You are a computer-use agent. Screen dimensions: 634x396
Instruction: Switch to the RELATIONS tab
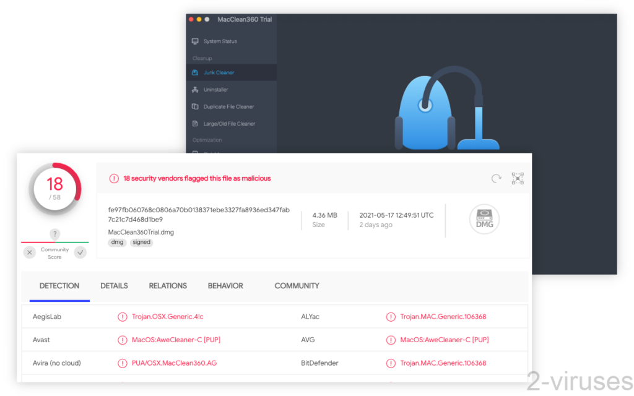pos(168,286)
